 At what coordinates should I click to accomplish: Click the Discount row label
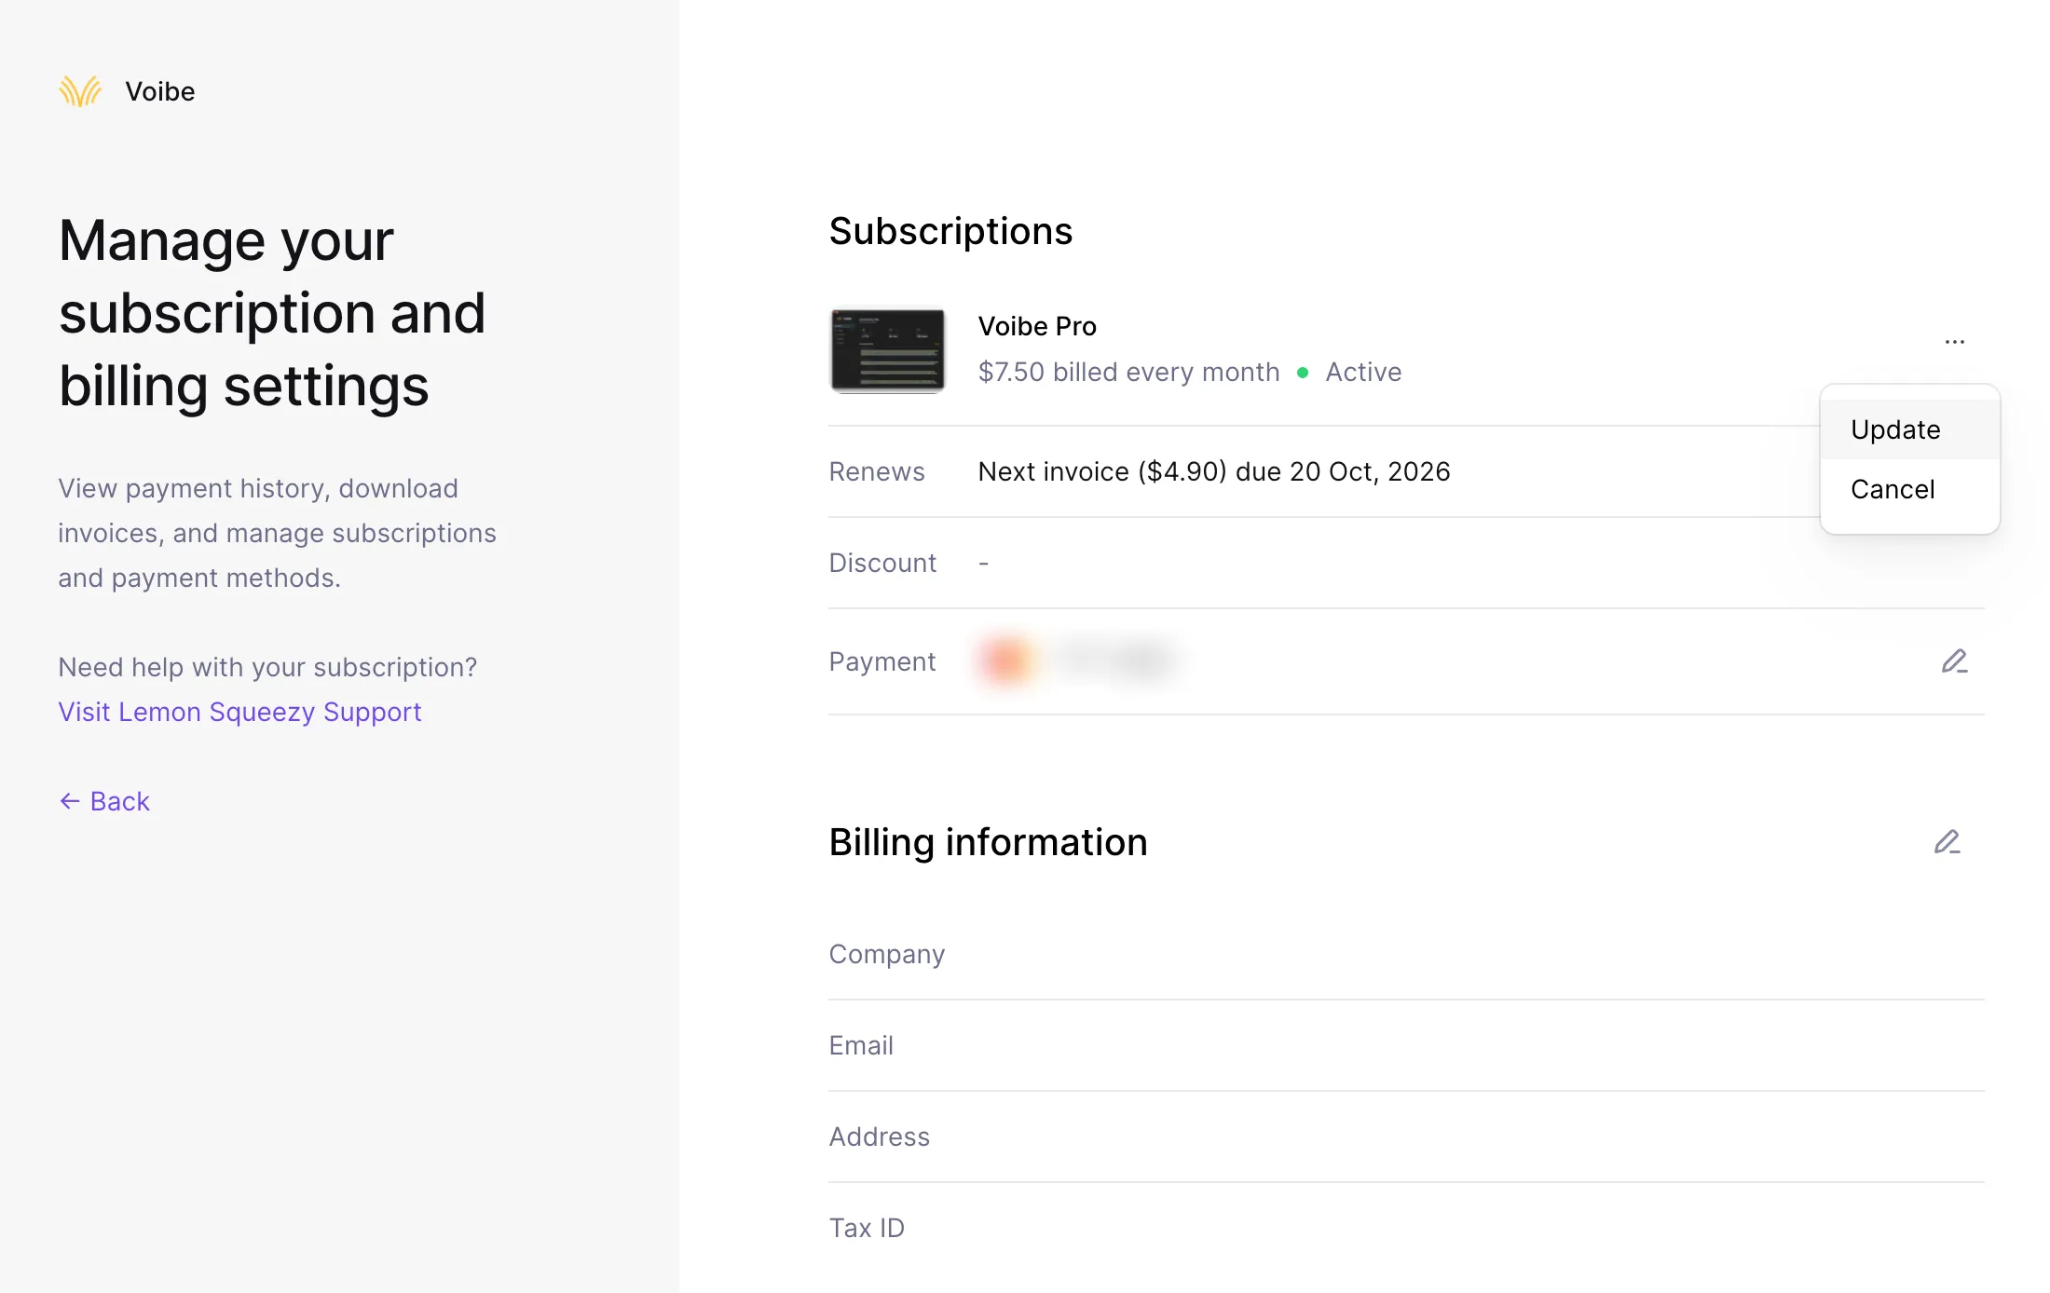[x=882, y=563]
